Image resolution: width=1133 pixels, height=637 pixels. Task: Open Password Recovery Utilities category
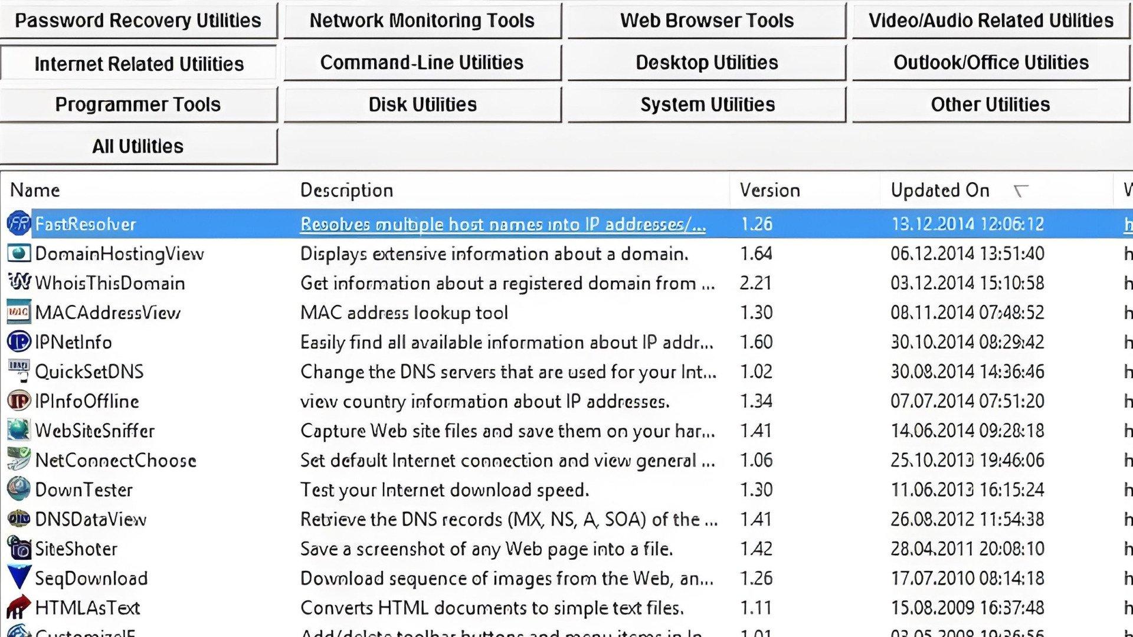[138, 20]
